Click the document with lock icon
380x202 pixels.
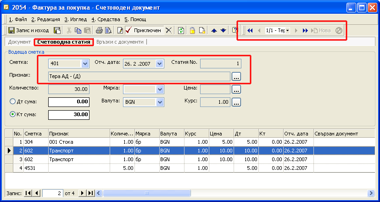tap(202, 30)
